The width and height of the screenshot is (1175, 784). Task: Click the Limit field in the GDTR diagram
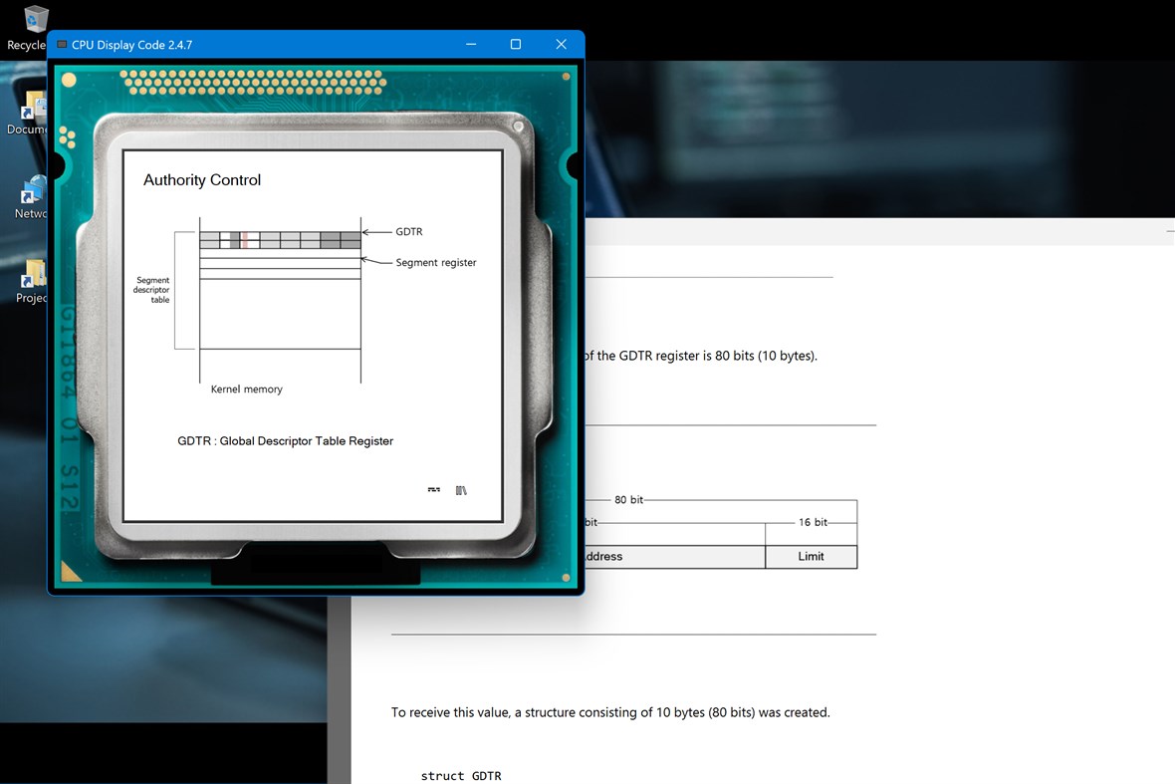tap(811, 556)
